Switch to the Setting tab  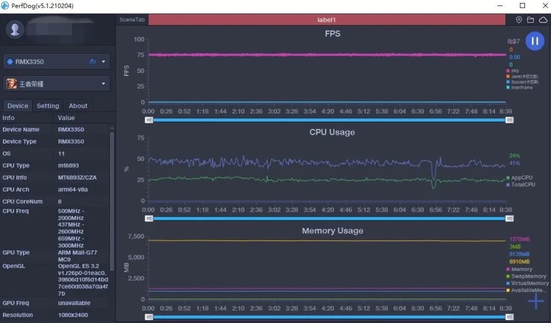(x=47, y=106)
